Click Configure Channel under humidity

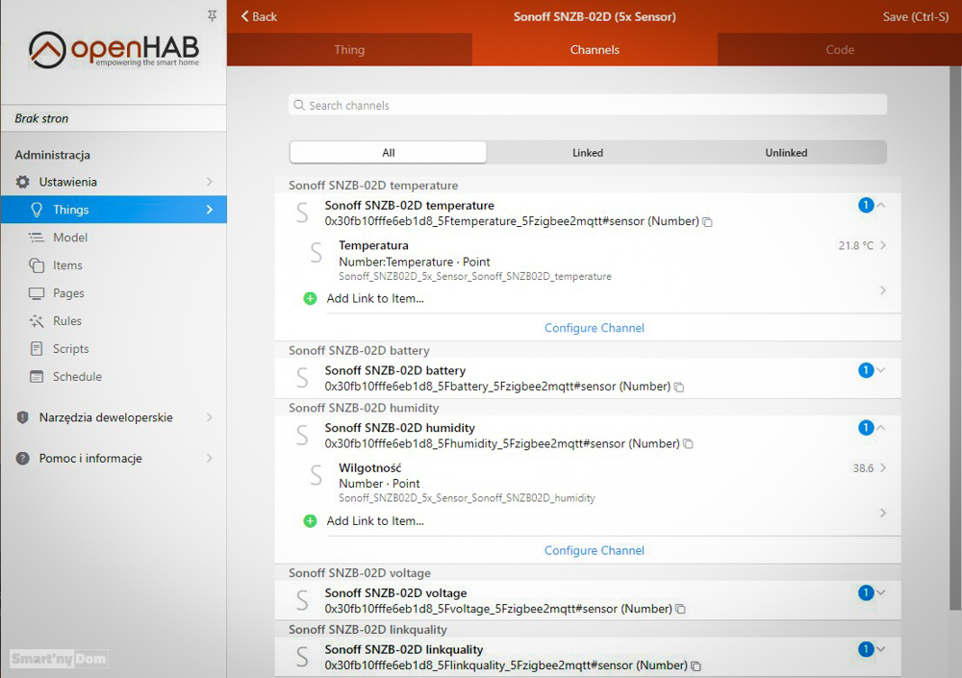tap(594, 551)
